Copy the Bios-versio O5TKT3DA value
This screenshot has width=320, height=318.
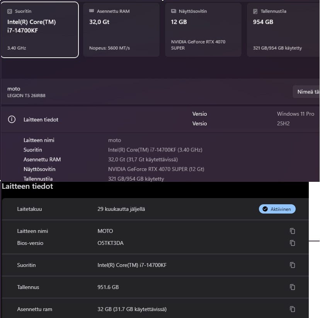coord(293,243)
